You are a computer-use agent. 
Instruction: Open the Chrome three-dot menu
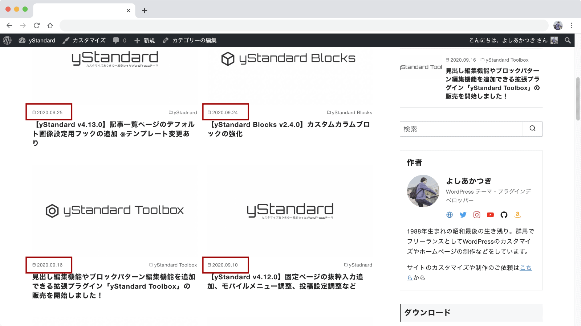[x=572, y=25]
